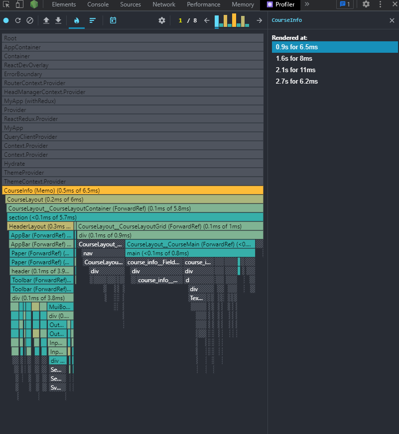The height and width of the screenshot is (434, 399).
Task: Select the AppContainer row
Action: (133, 47)
